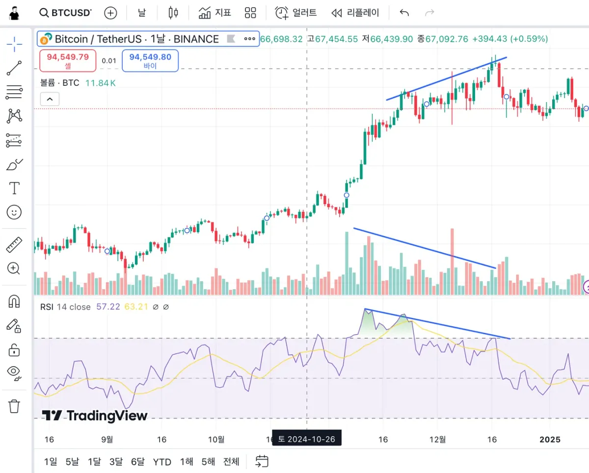Click the 볼륨 · BTC volume legend
The width and height of the screenshot is (589, 473).
coord(59,83)
